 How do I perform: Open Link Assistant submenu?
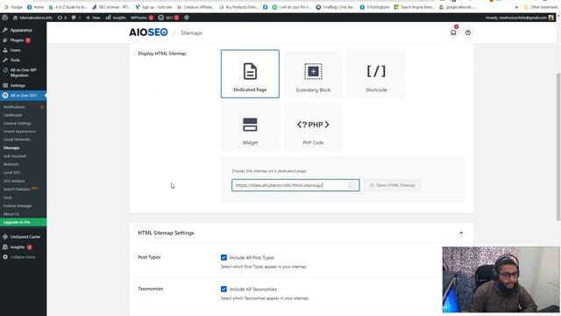click(x=15, y=156)
